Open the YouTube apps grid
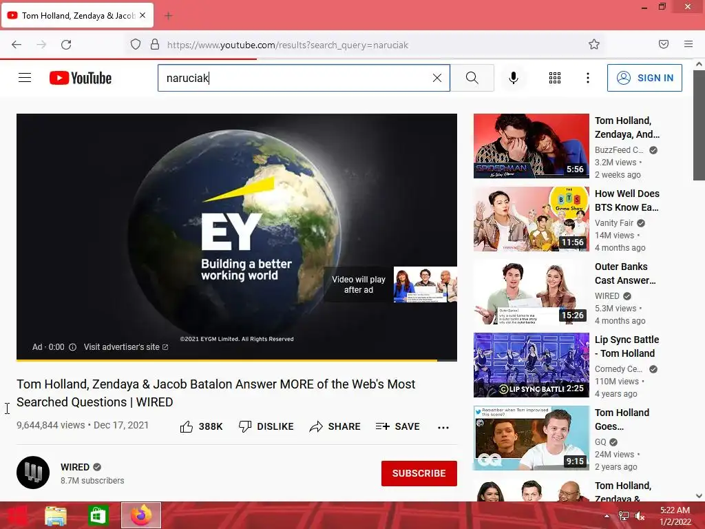Image resolution: width=705 pixels, height=529 pixels. (555, 78)
